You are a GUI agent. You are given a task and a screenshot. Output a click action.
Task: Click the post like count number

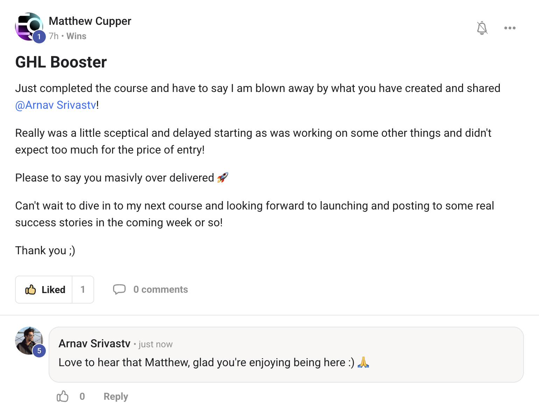[83, 290]
